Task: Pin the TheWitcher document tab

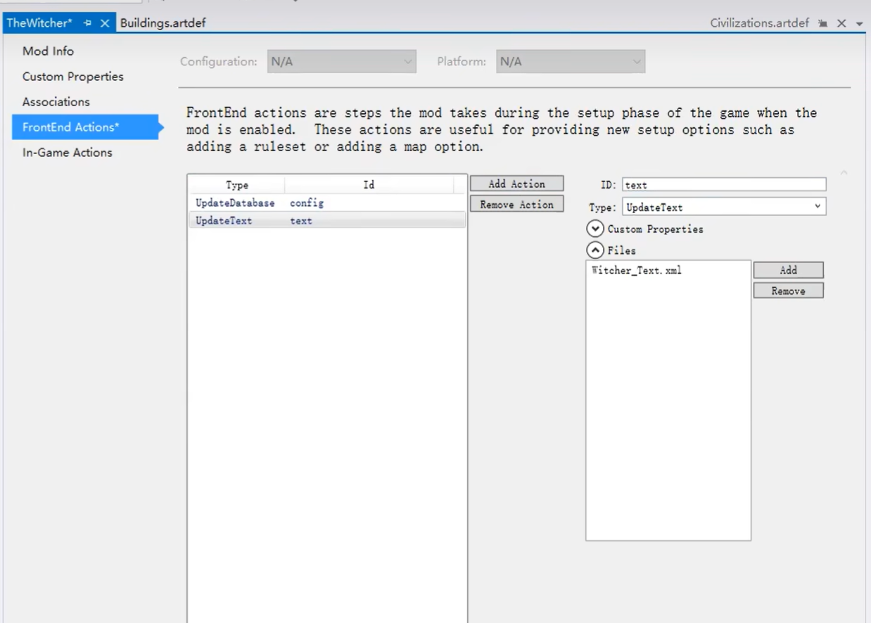Action: (88, 23)
